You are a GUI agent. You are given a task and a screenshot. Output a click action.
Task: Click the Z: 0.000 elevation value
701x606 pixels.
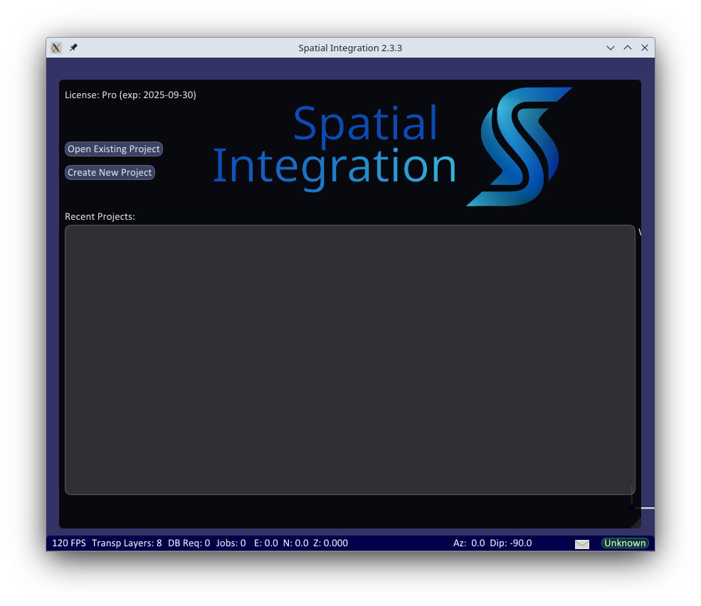click(330, 543)
